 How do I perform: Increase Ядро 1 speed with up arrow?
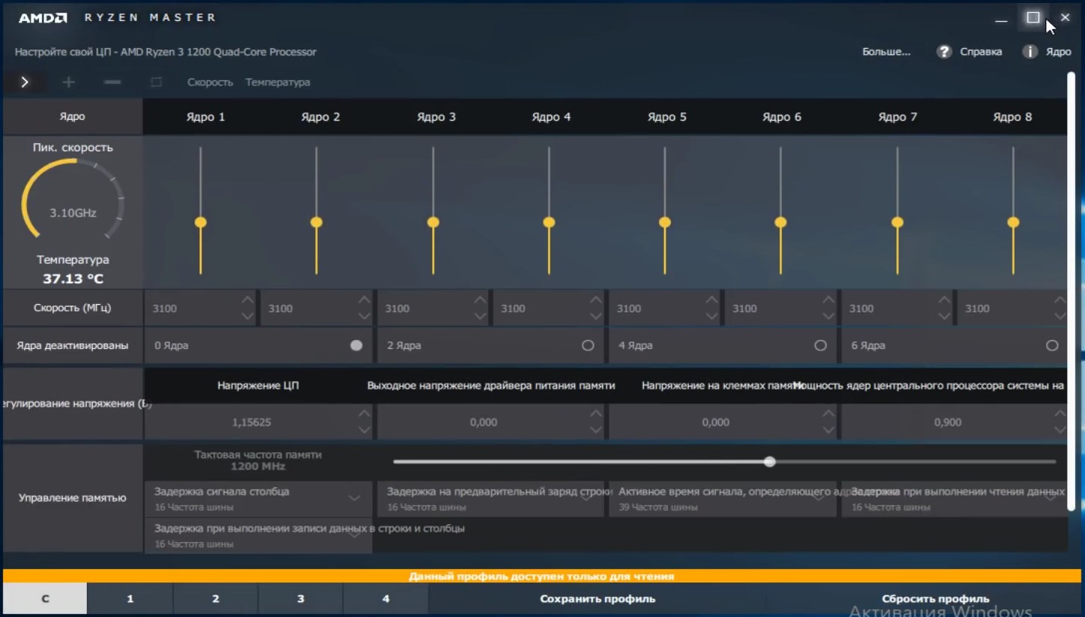pos(248,300)
